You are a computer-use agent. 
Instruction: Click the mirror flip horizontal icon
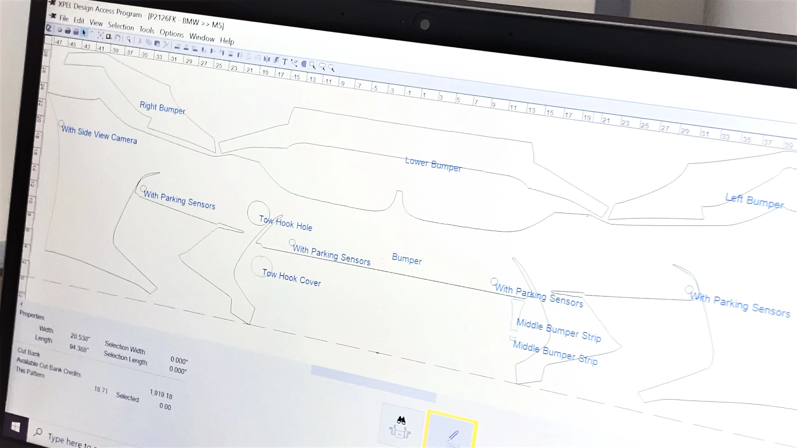pyautogui.click(x=267, y=59)
